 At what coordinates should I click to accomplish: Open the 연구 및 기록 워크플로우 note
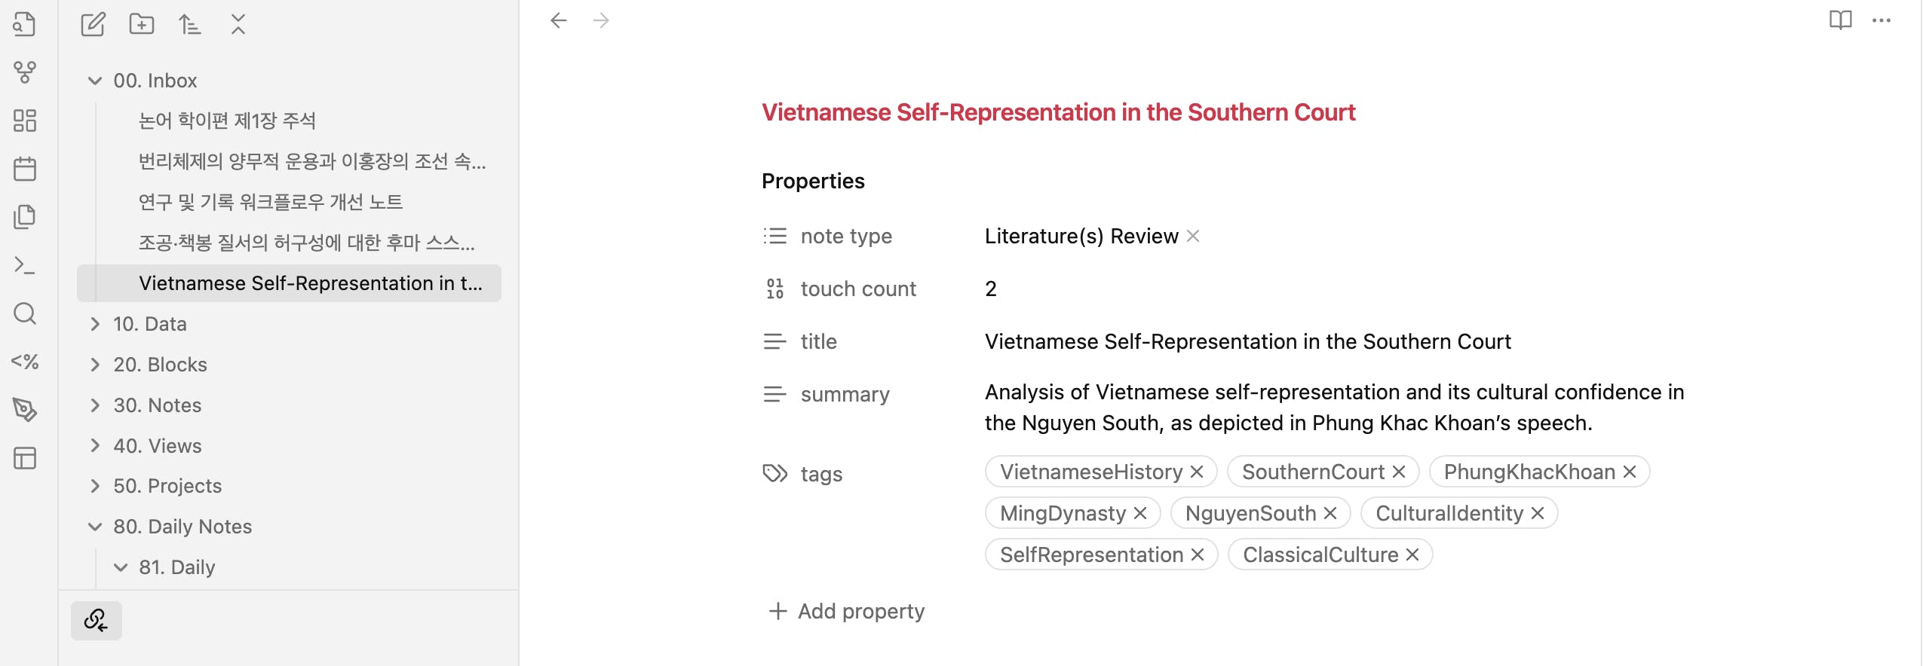click(x=271, y=202)
